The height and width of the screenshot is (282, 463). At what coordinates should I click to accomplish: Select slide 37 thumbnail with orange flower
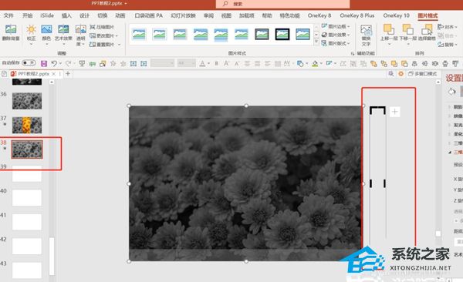(x=27, y=125)
